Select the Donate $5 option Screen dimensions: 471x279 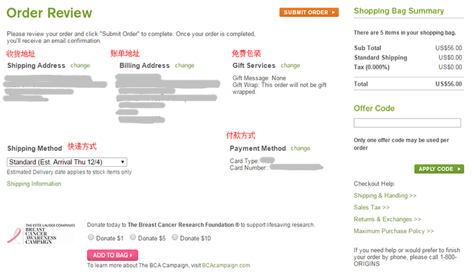[x=133, y=237]
